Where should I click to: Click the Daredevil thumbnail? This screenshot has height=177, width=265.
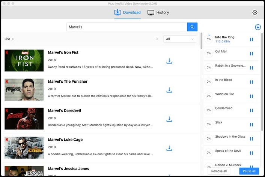(x=24, y=119)
